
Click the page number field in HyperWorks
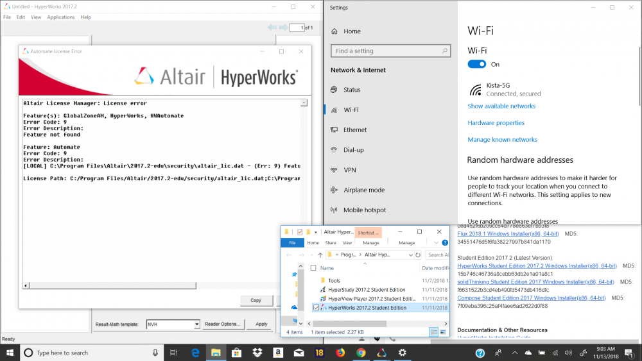297,28
